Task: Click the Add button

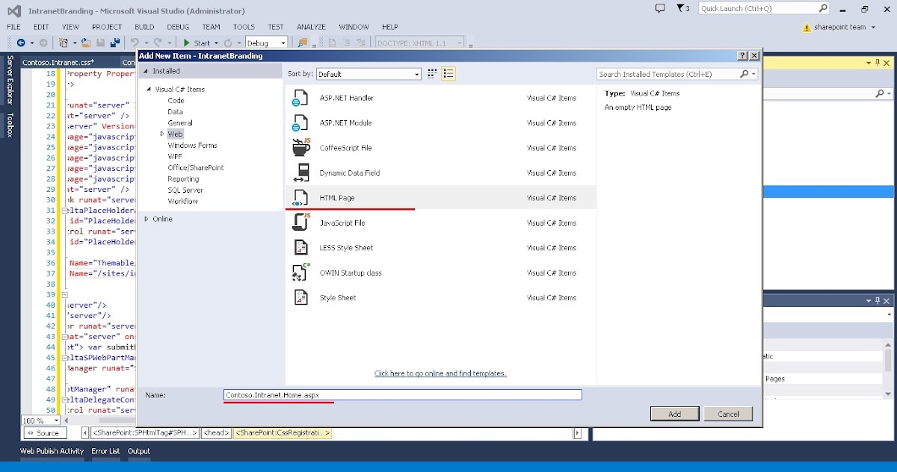Action: (x=674, y=414)
